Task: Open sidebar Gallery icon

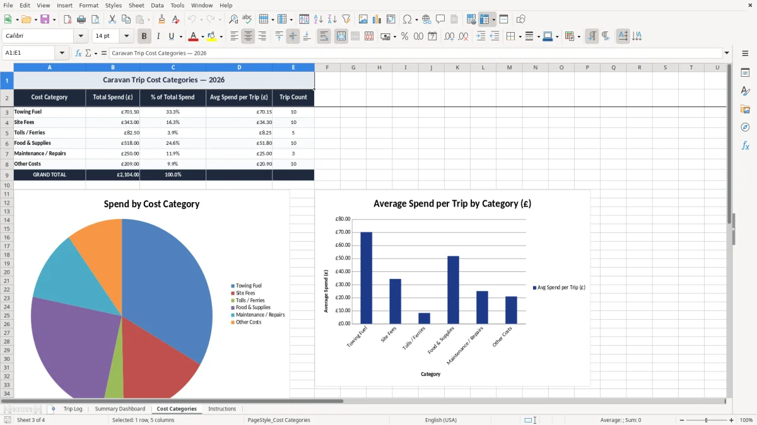Action: point(745,110)
